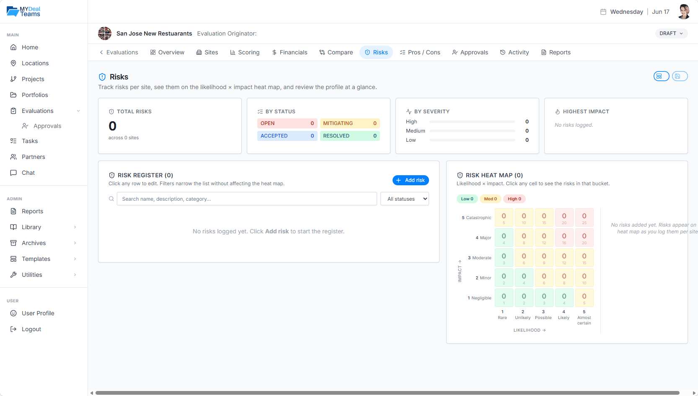Expand the Utilities submenu chevron
Image resolution: width=698 pixels, height=396 pixels.
point(75,275)
